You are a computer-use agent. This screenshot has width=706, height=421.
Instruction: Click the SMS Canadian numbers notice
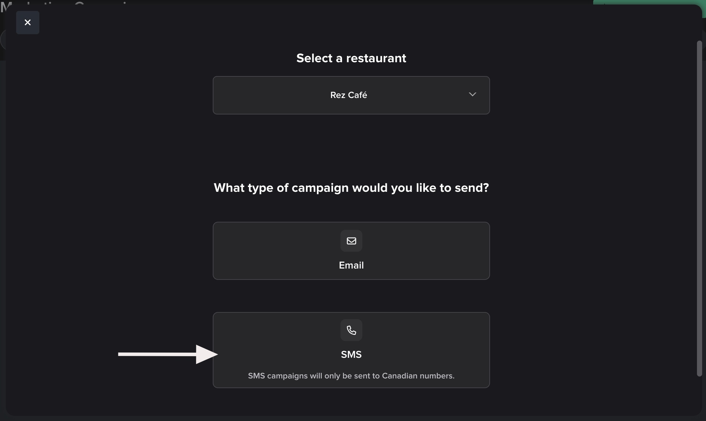[351, 376]
